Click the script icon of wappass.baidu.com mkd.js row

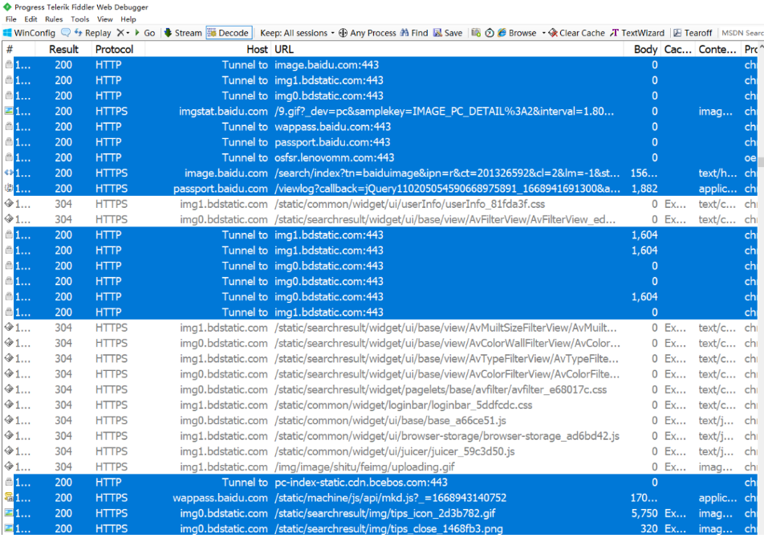tap(8, 498)
